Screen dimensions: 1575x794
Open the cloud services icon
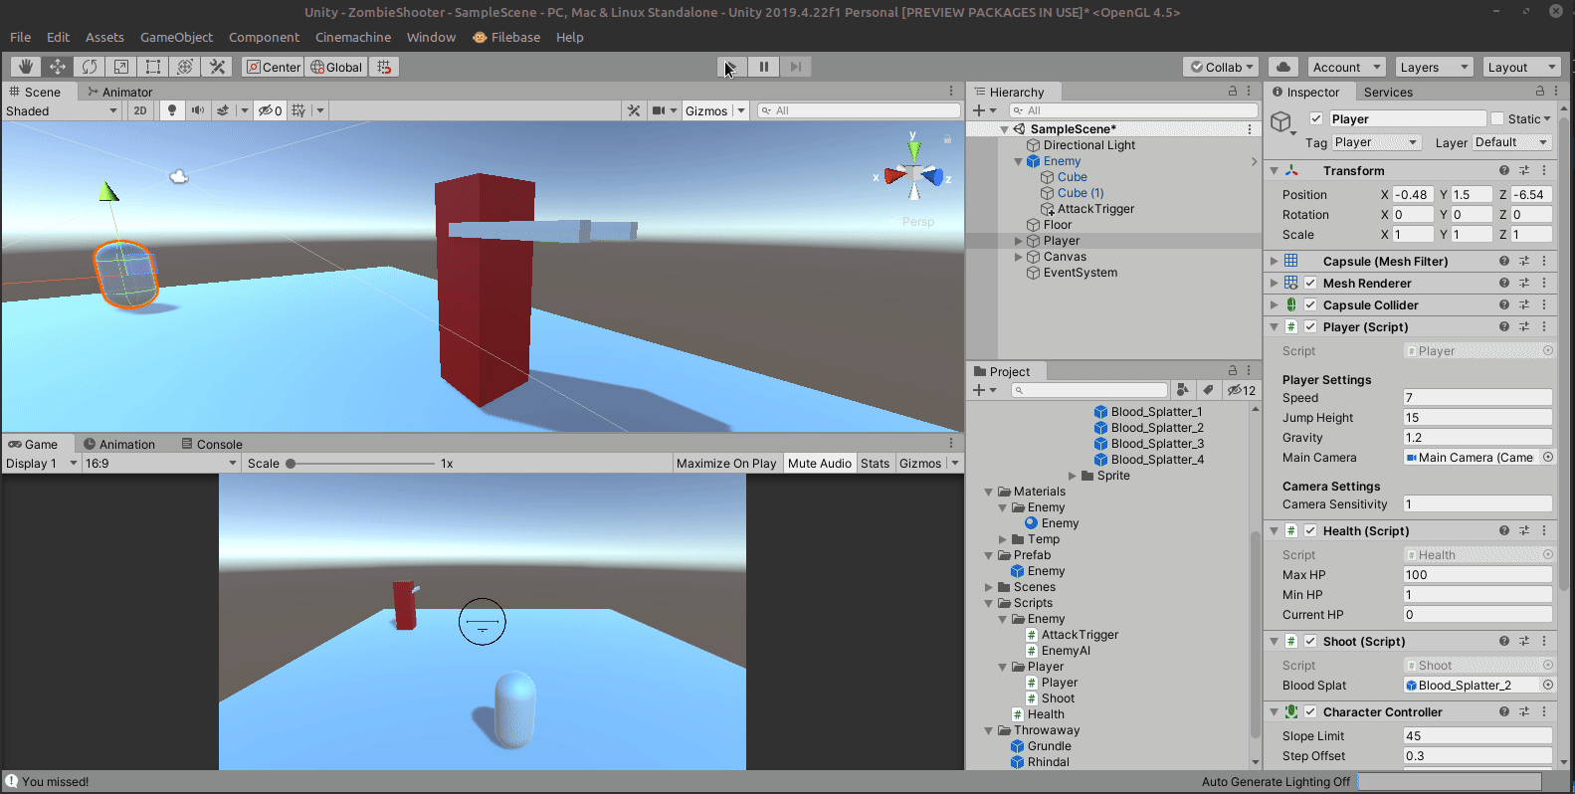1283,67
